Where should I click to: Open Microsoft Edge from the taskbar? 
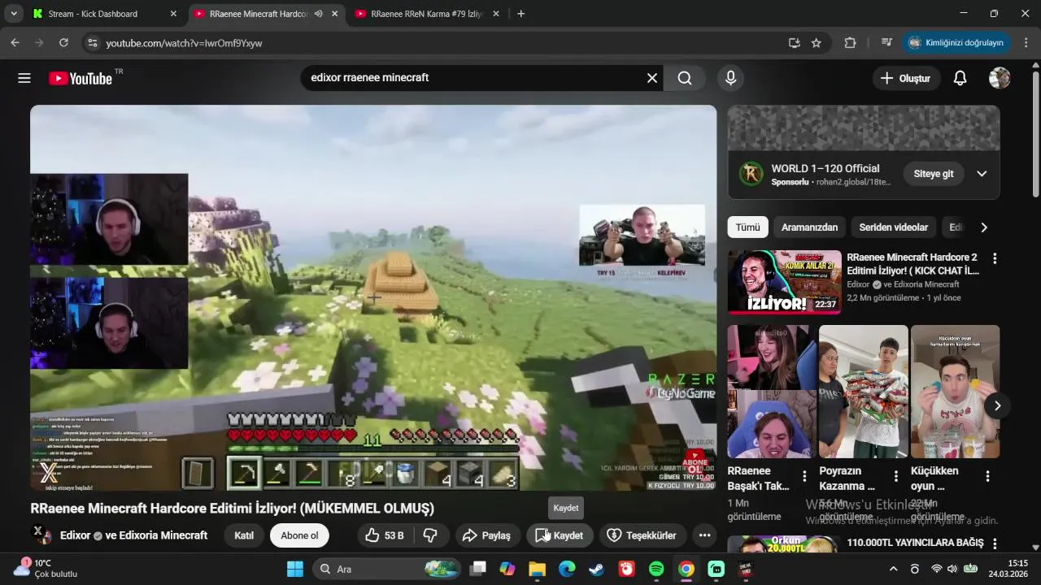pos(567,569)
